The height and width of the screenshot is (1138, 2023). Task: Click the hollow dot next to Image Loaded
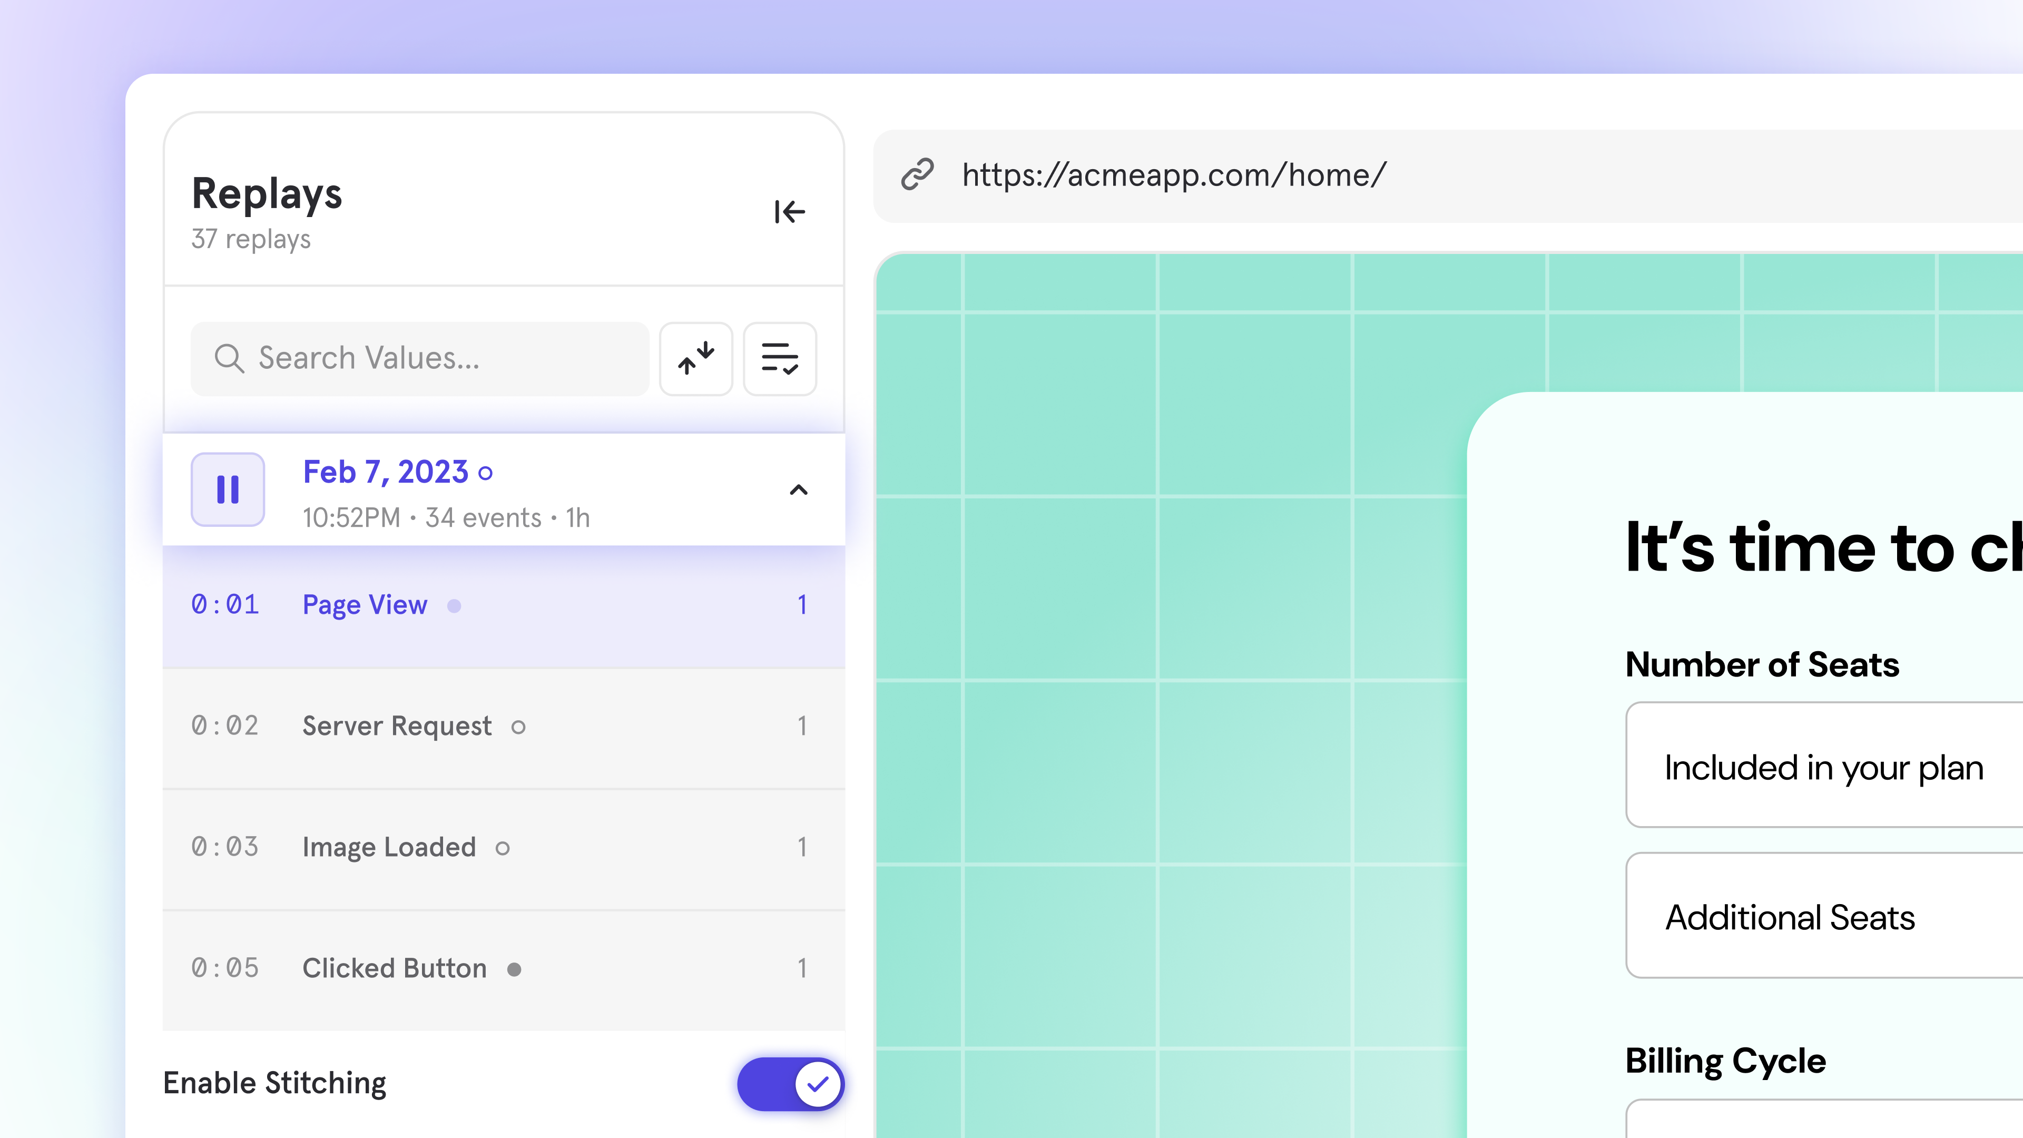[503, 848]
